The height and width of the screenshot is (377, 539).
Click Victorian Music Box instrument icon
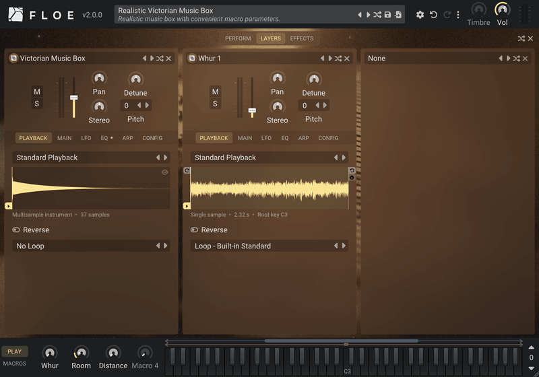tap(13, 58)
